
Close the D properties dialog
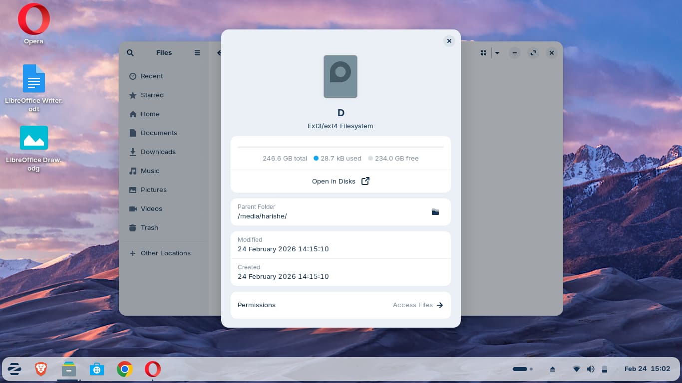[449, 41]
